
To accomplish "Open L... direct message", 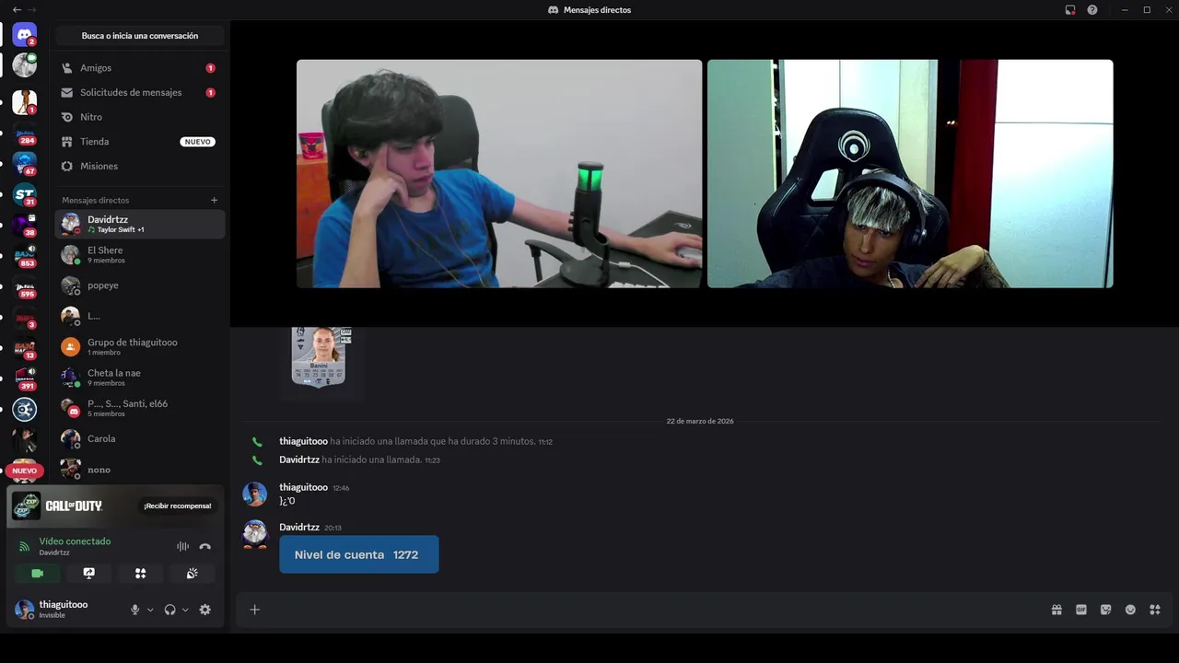I will [x=140, y=316].
